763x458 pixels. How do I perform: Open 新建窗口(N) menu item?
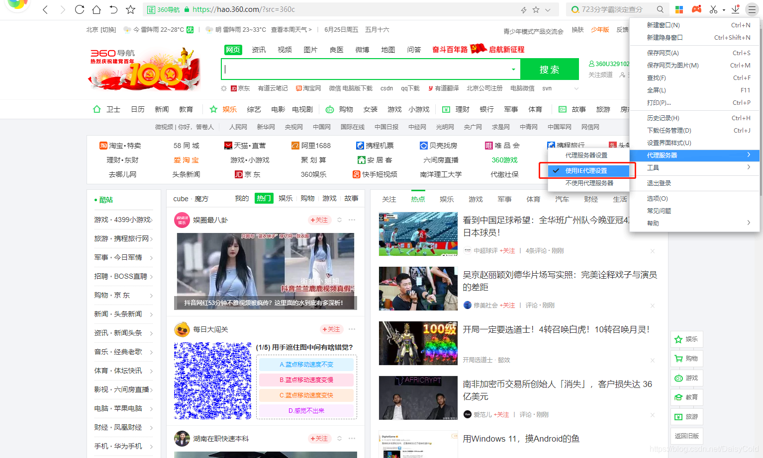click(x=694, y=25)
